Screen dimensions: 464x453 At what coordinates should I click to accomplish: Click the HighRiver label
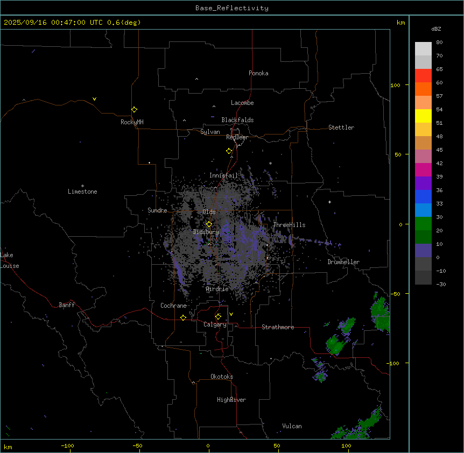click(231, 400)
